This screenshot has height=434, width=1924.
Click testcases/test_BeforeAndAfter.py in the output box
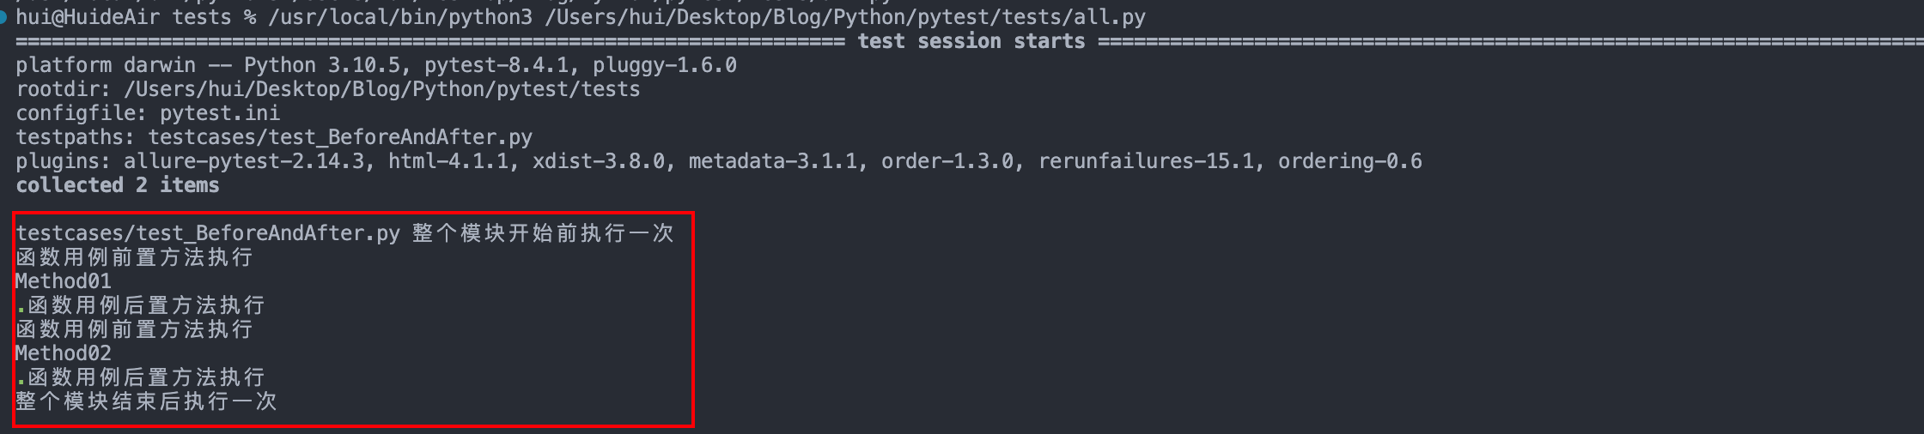[208, 233]
